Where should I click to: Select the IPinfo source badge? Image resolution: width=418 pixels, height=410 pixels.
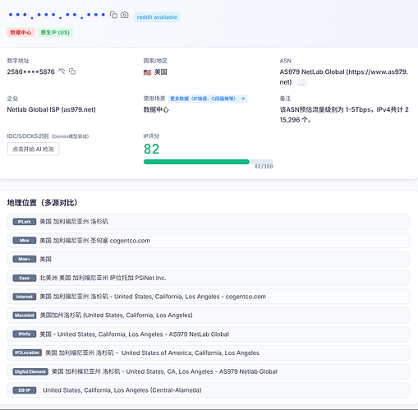click(25, 334)
